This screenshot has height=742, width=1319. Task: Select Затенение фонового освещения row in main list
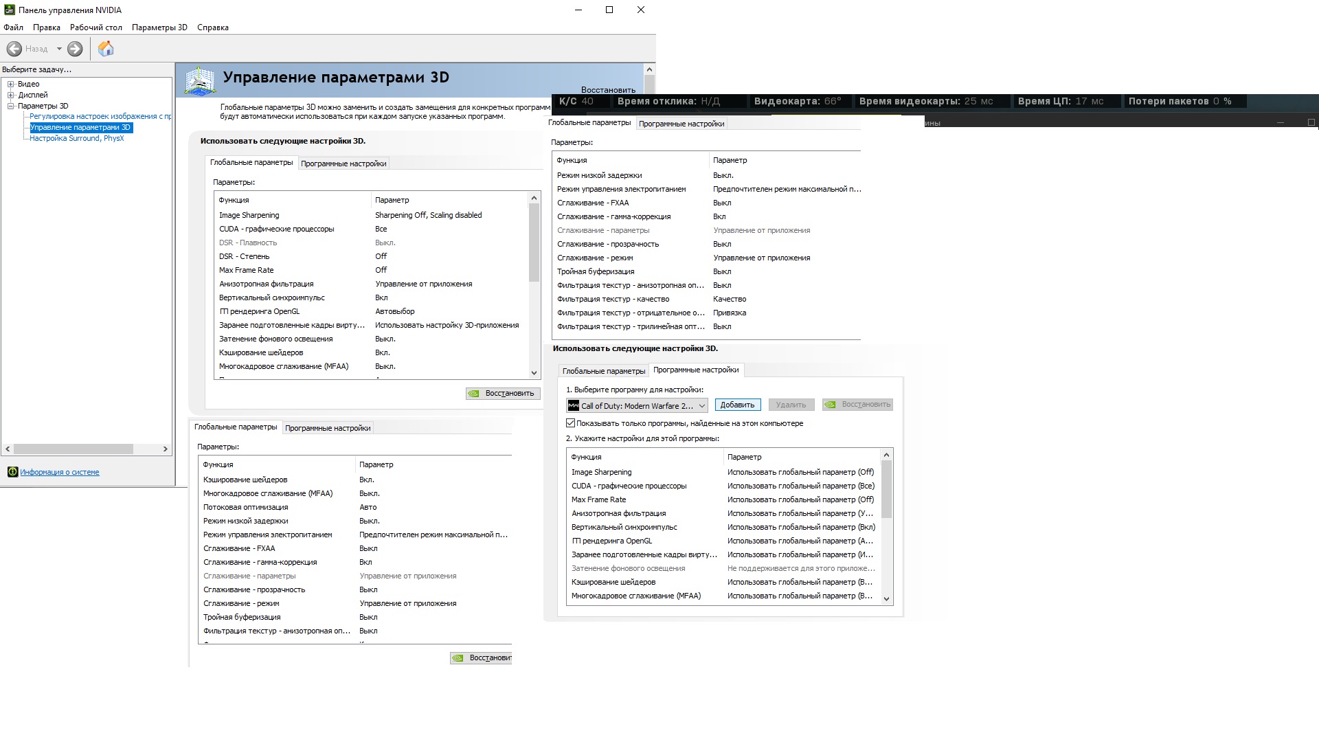pos(371,339)
